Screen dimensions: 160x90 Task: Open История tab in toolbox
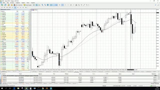tap(15, 83)
